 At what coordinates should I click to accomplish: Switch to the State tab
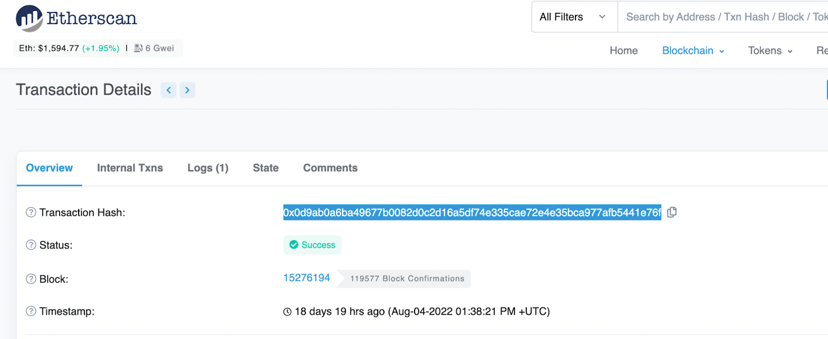click(x=265, y=168)
